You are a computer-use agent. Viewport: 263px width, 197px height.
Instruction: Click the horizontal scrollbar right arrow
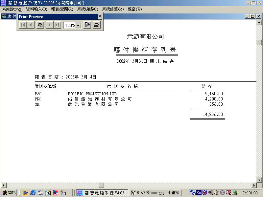254,185
